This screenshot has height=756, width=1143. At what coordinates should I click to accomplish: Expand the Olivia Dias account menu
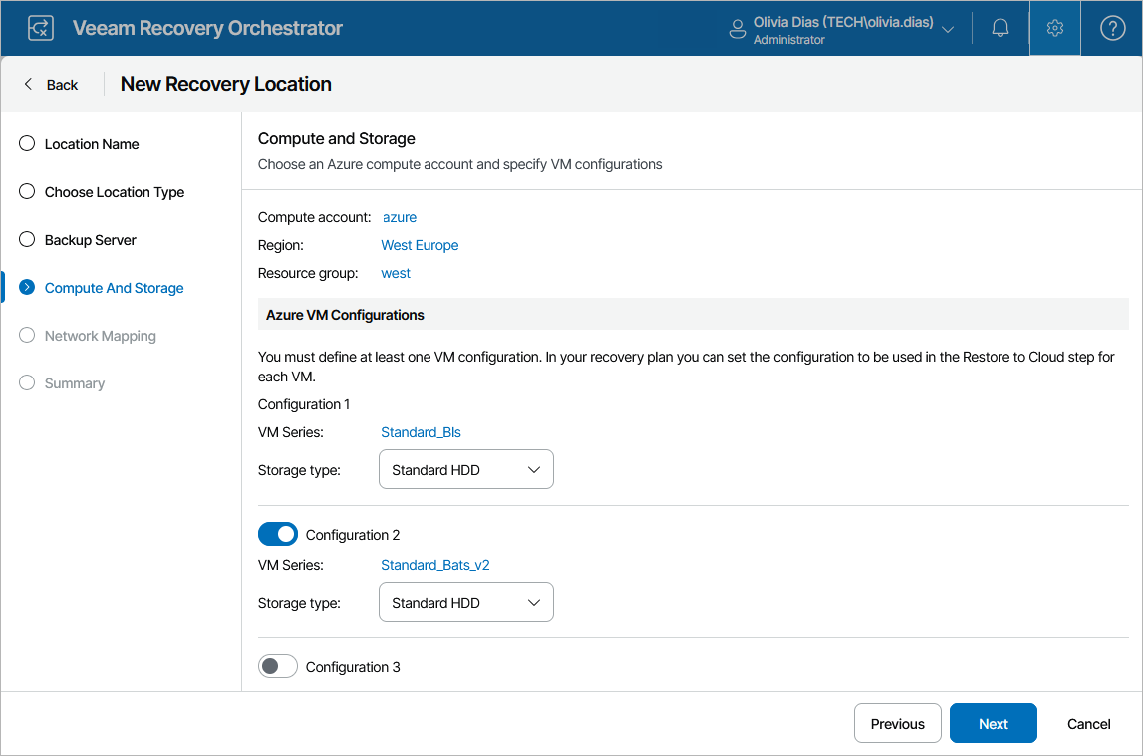click(x=947, y=28)
